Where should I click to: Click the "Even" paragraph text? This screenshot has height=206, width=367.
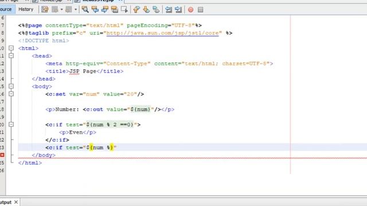click(x=76, y=132)
